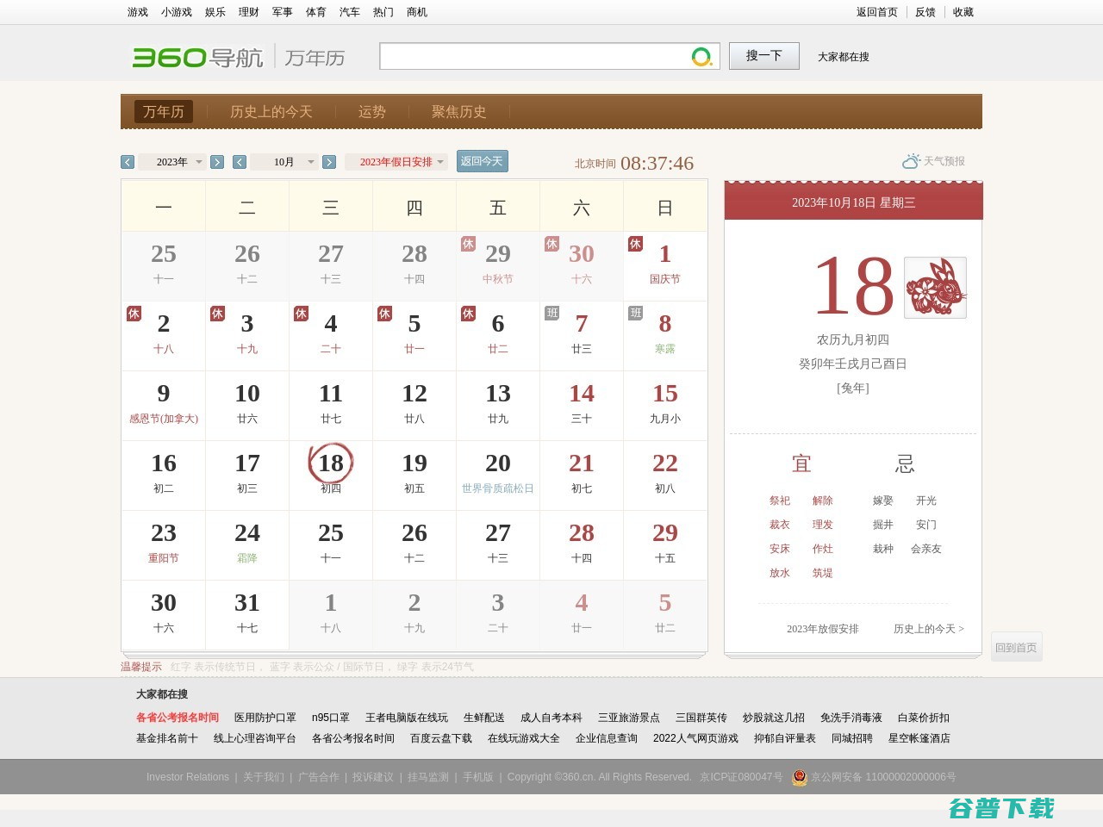Viewport: 1103px width, 827px height.
Task: Open 小游戏 in top menu
Action: [x=177, y=12]
